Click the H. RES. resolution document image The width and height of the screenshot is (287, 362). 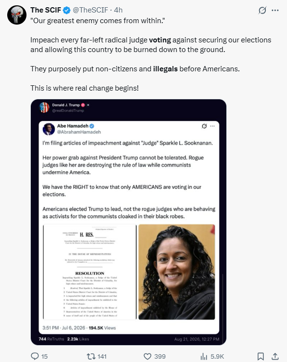[x=90, y=272]
